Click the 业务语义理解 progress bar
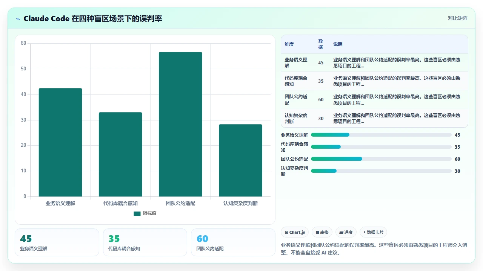The image size is (483, 271). pyautogui.click(x=381, y=135)
